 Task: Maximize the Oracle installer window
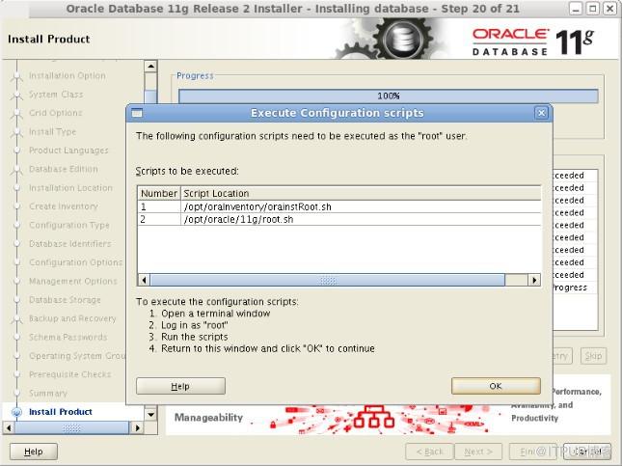point(593,9)
